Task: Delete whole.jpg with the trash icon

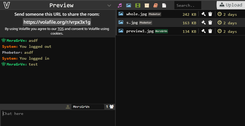Action: click(x=210, y=14)
